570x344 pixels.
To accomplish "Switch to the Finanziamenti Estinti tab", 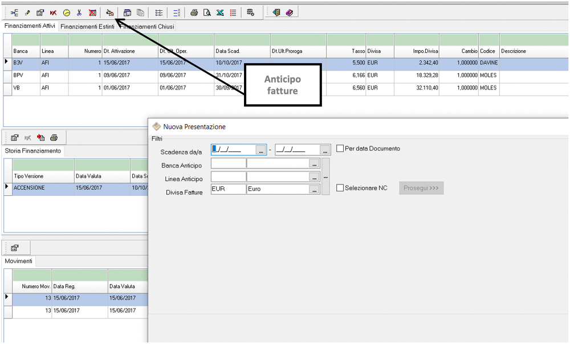I will pyautogui.click(x=87, y=27).
